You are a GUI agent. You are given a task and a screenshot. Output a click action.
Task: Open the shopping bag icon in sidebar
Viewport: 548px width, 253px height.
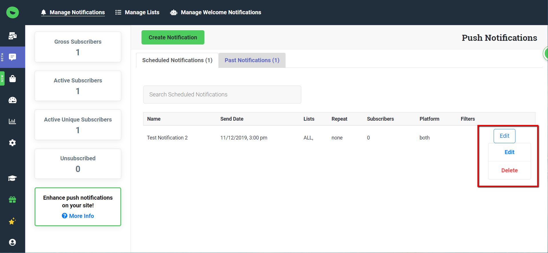[13, 79]
